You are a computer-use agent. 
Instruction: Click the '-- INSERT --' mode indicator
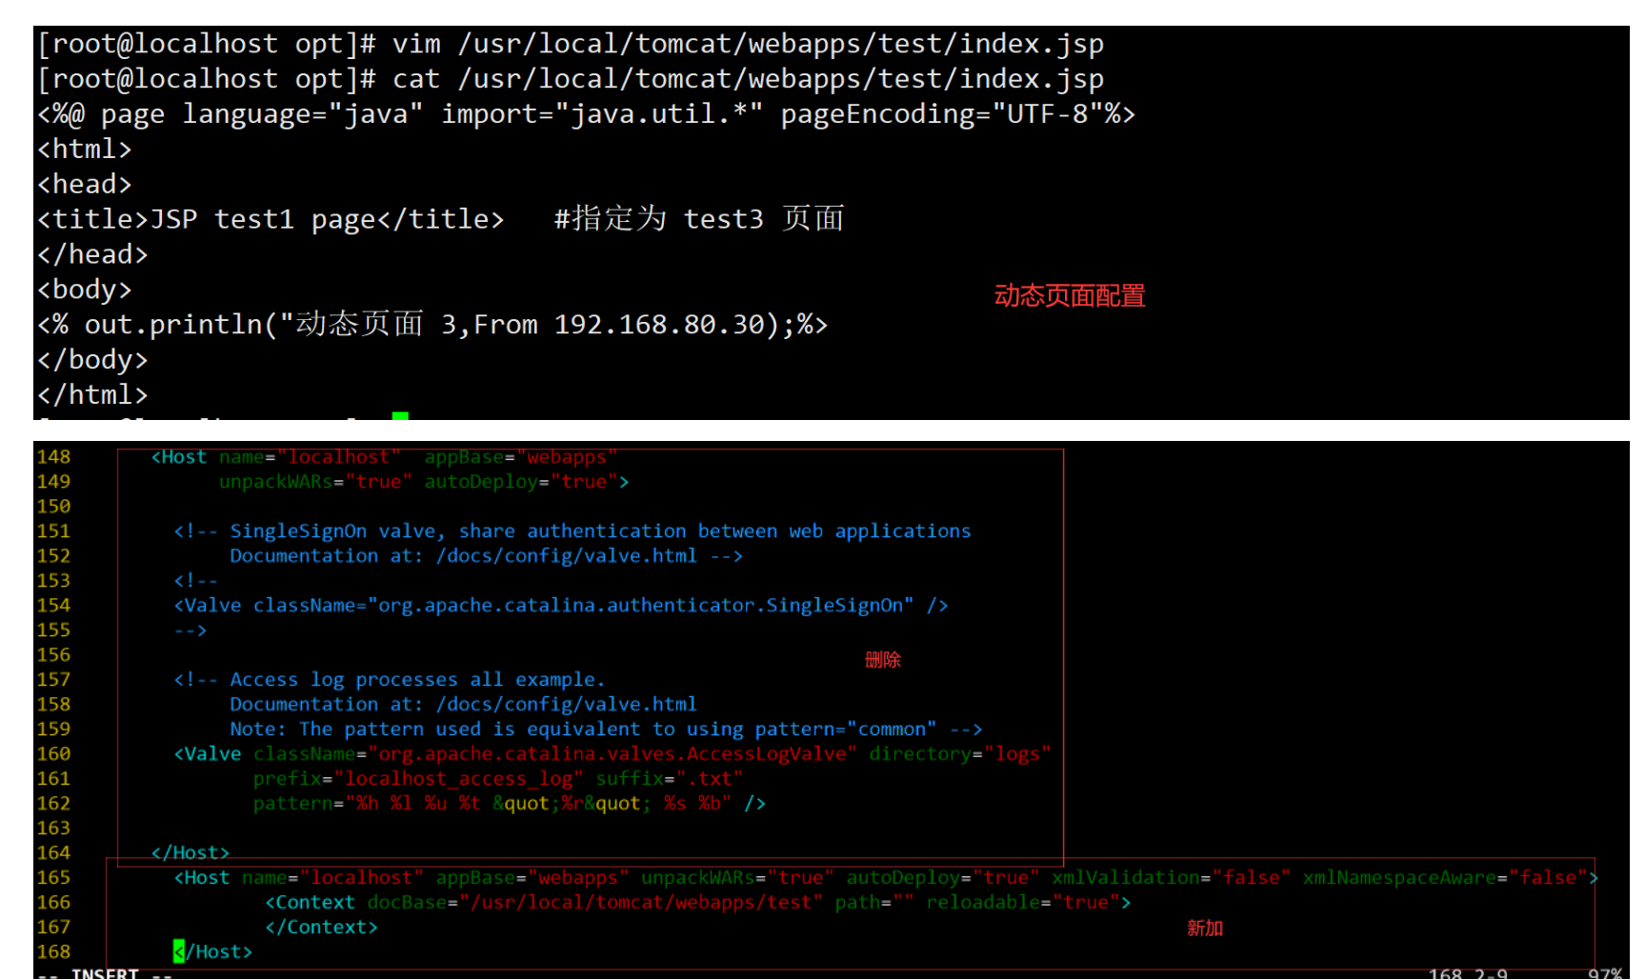point(105,973)
